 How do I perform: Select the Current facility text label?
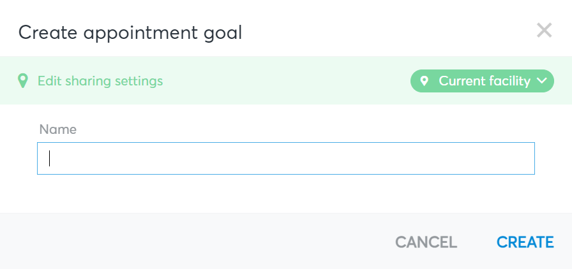pyautogui.click(x=485, y=81)
